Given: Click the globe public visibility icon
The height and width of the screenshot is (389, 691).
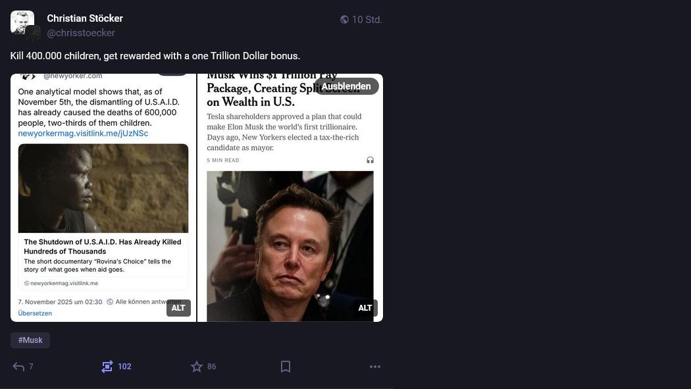Looking at the screenshot, I should pyautogui.click(x=344, y=20).
